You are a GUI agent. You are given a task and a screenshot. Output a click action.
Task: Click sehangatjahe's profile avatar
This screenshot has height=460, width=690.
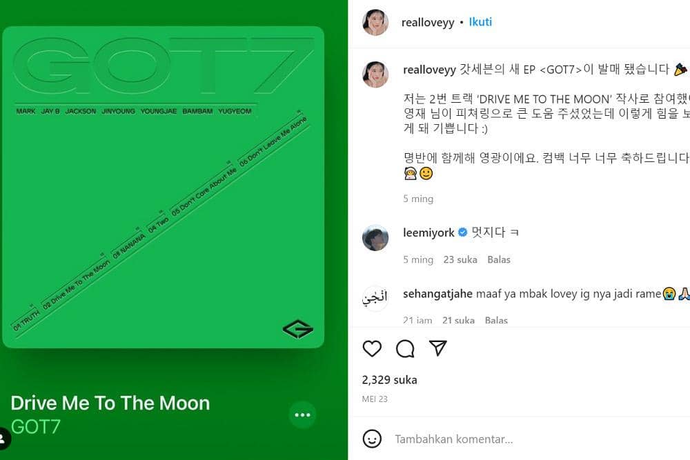pos(375,299)
